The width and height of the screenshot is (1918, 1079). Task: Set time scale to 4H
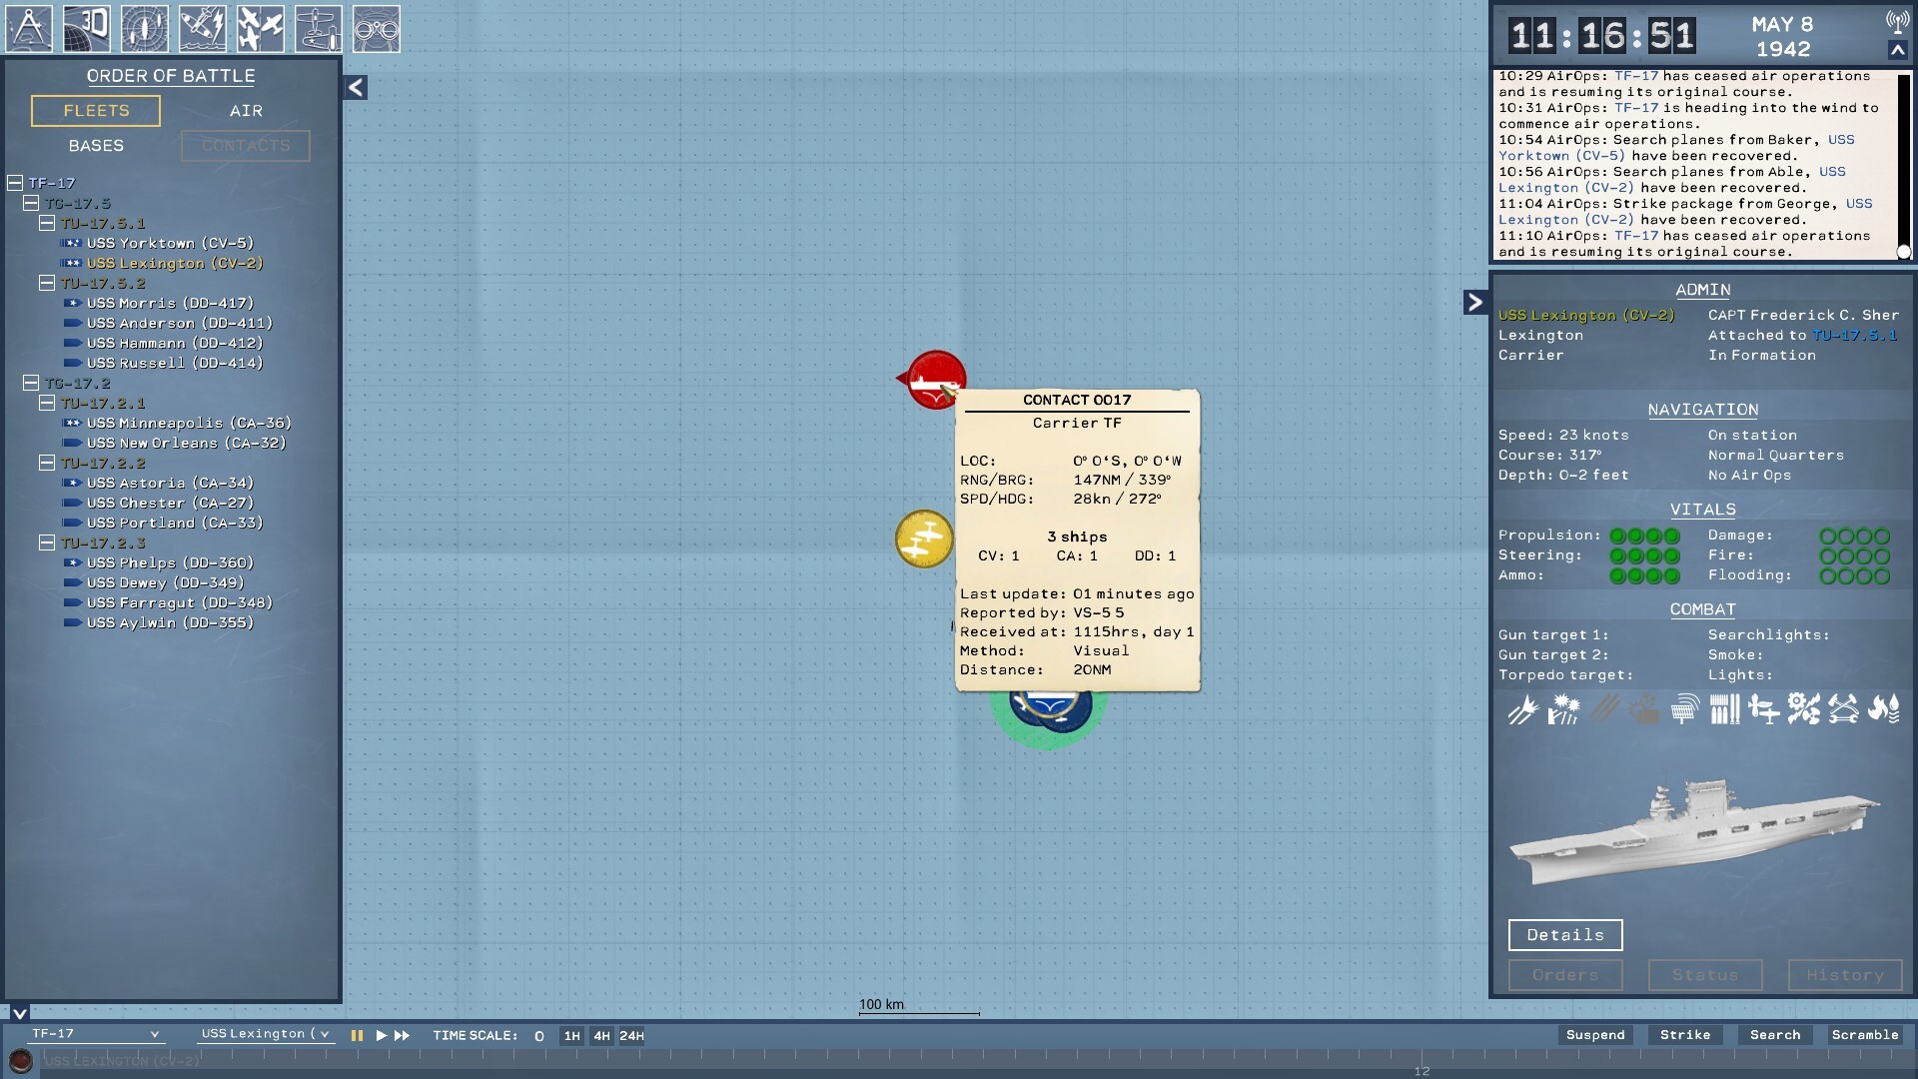pos(601,1036)
